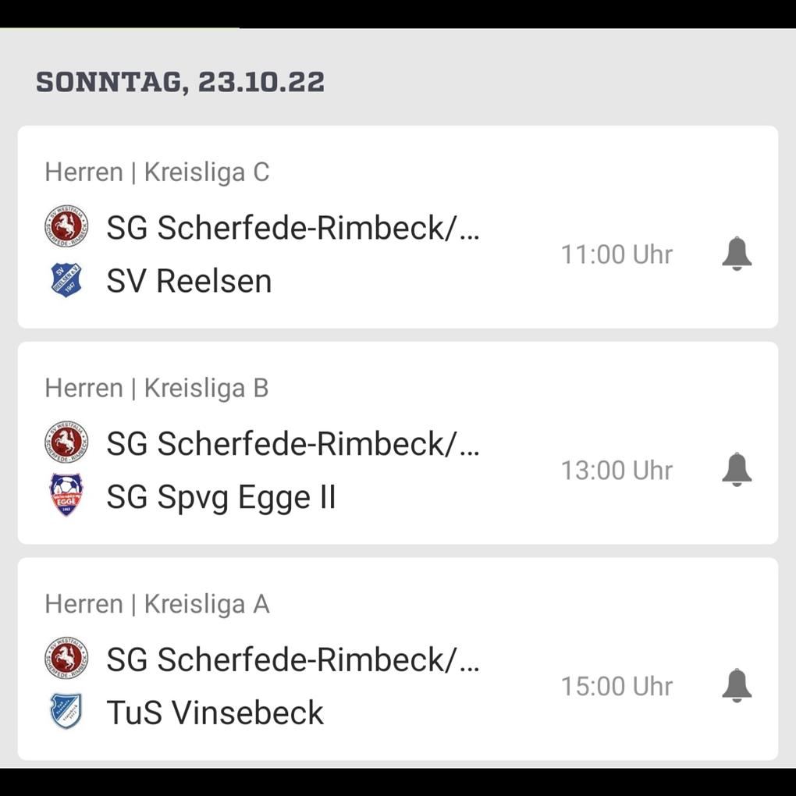Select SG Scherfede-Rimbeck team in Kreisliga B card
796x796 pixels.
point(293,444)
